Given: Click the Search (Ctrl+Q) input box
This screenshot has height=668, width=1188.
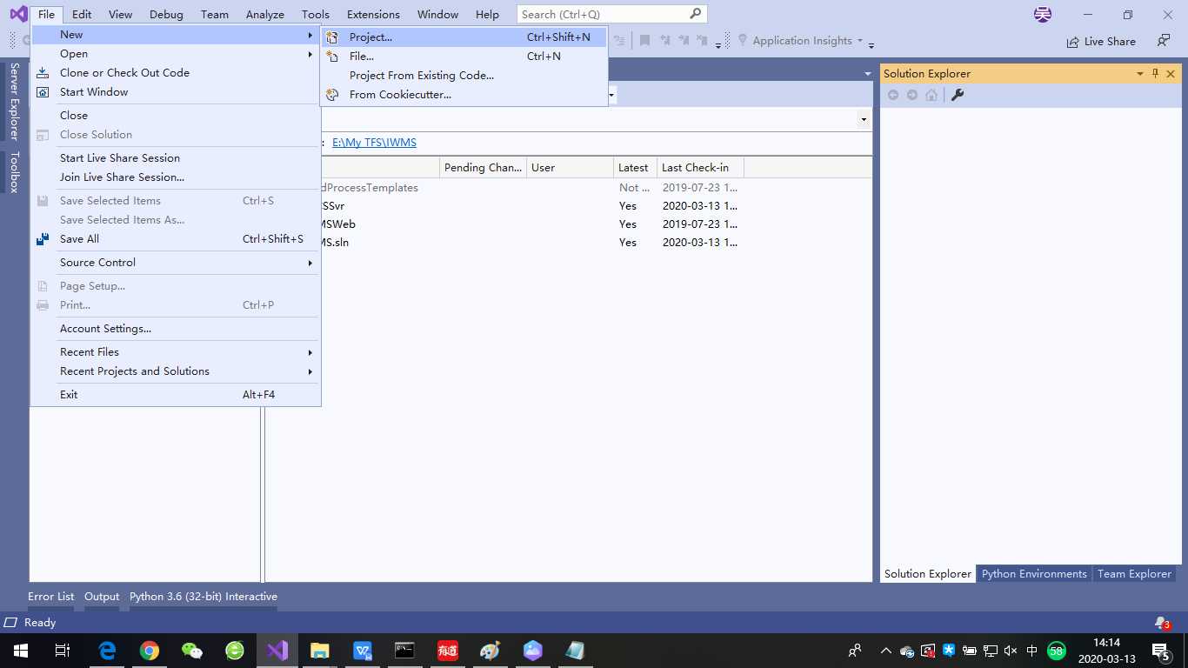Looking at the screenshot, I should [x=612, y=15].
